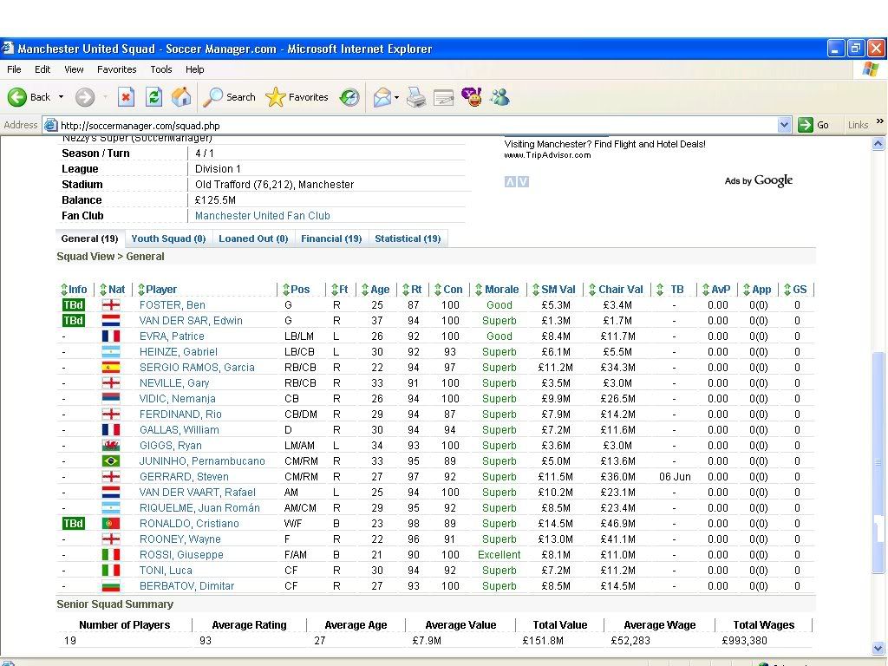Screen dimensions: 888x666
Task: Click the TBd badge for RONALDO, Cristiano
Action: pos(73,523)
